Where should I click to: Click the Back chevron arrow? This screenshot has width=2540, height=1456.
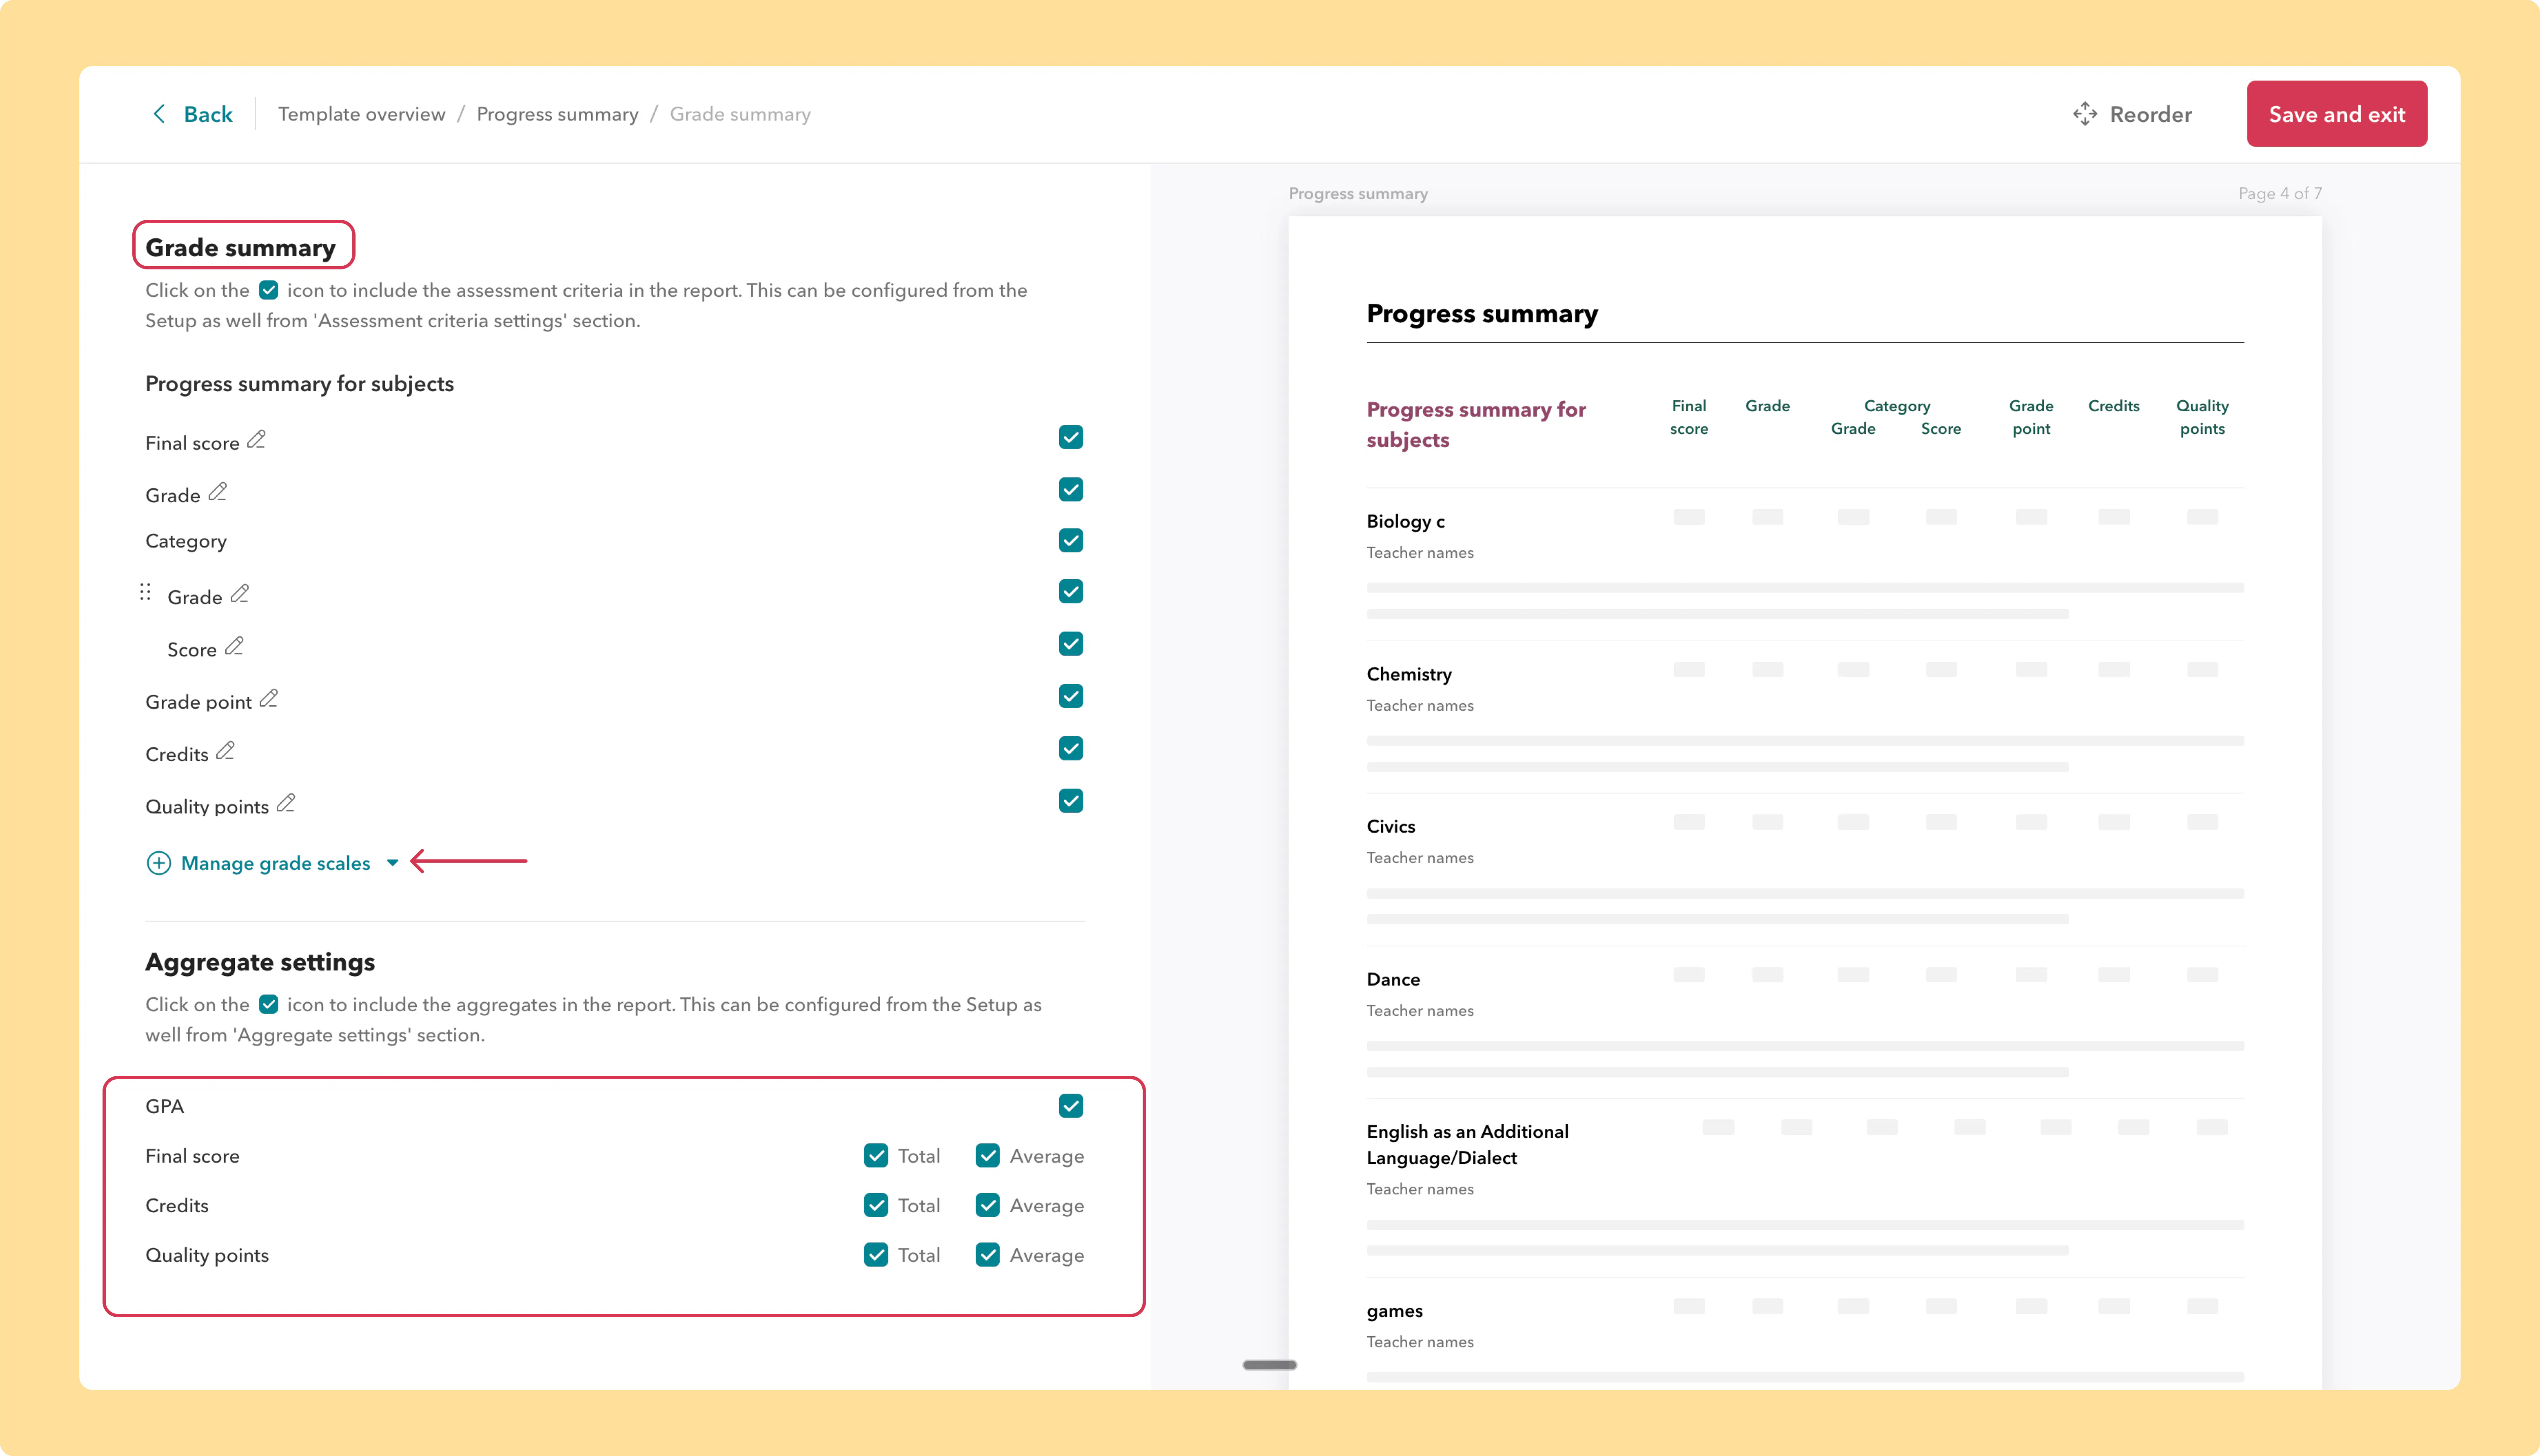tap(159, 114)
